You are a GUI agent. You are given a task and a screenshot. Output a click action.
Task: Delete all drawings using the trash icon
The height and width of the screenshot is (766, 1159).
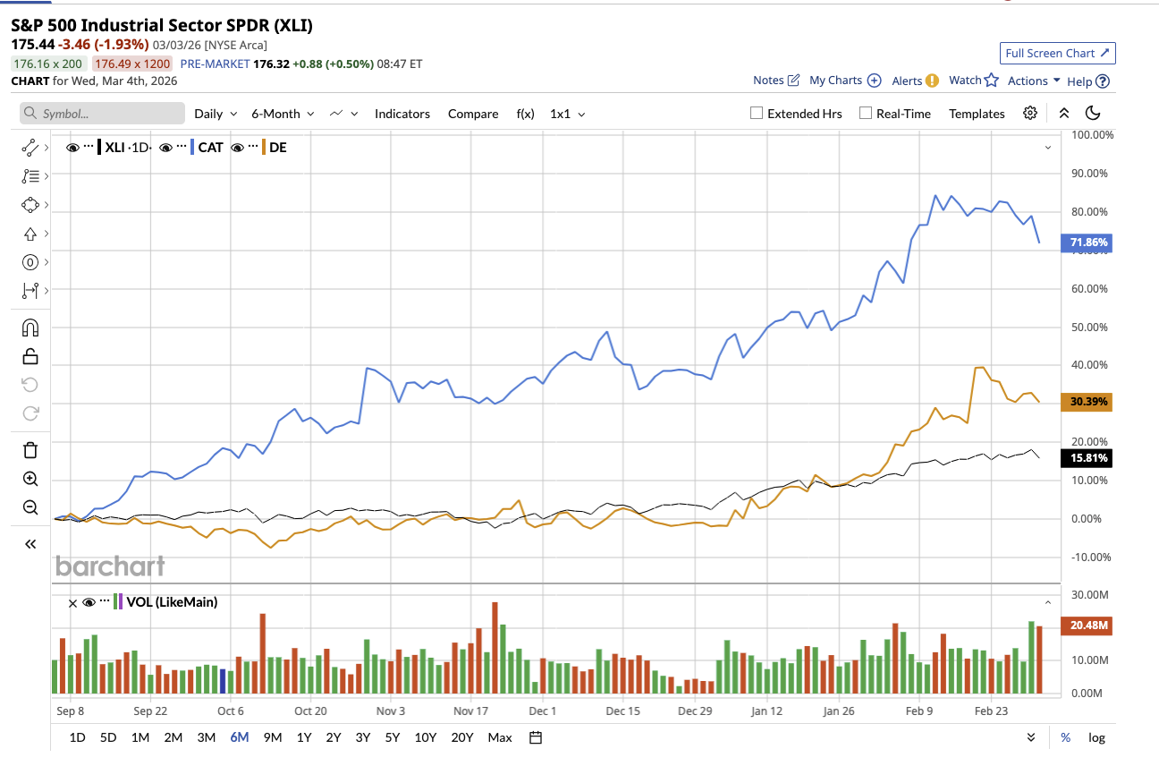point(30,450)
